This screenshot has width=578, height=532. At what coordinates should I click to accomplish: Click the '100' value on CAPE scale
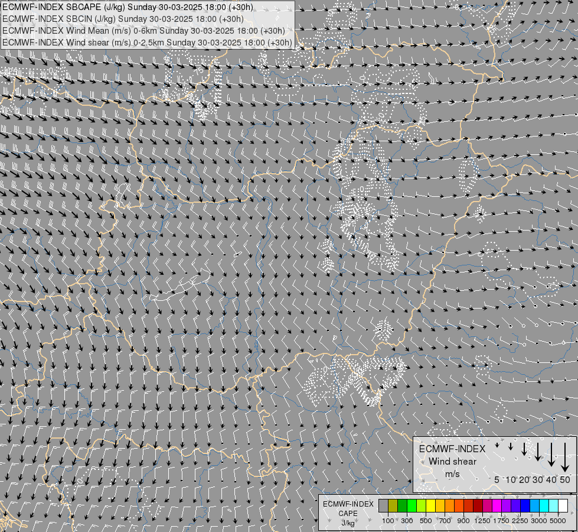tap(388, 521)
